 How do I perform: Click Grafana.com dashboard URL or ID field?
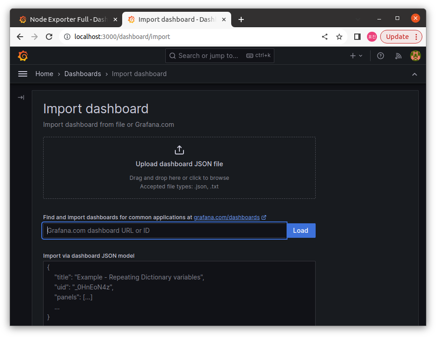[164, 231]
